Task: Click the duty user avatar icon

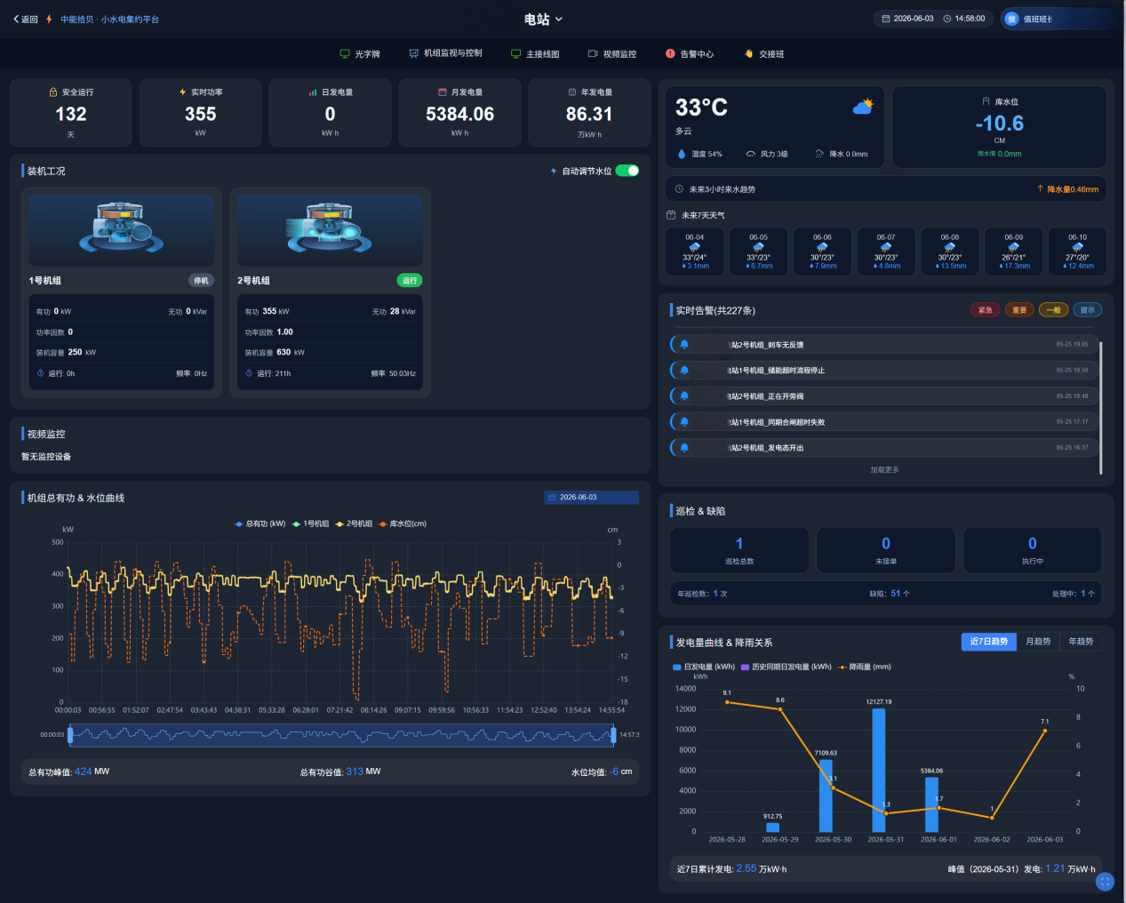Action: (1011, 19)
